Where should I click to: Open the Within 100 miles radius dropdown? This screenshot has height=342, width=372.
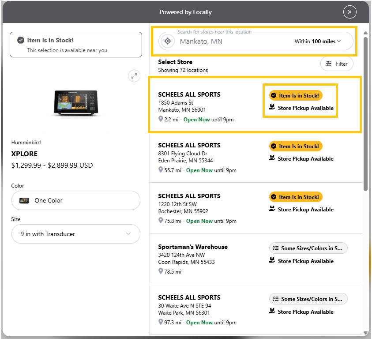tap(318, 41)
